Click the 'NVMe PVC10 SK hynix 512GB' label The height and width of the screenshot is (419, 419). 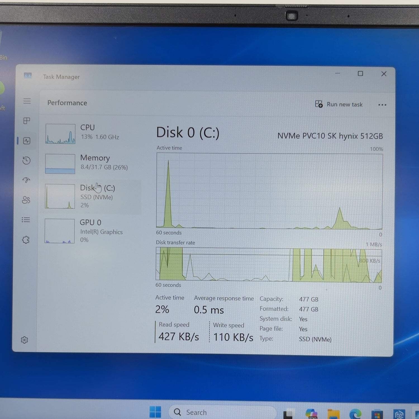click(x=330, y=136)
